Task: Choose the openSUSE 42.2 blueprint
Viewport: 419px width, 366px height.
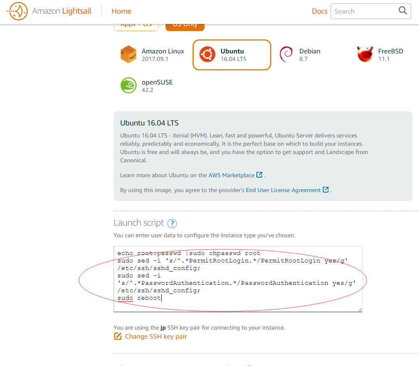Action: tap(147, 86)
